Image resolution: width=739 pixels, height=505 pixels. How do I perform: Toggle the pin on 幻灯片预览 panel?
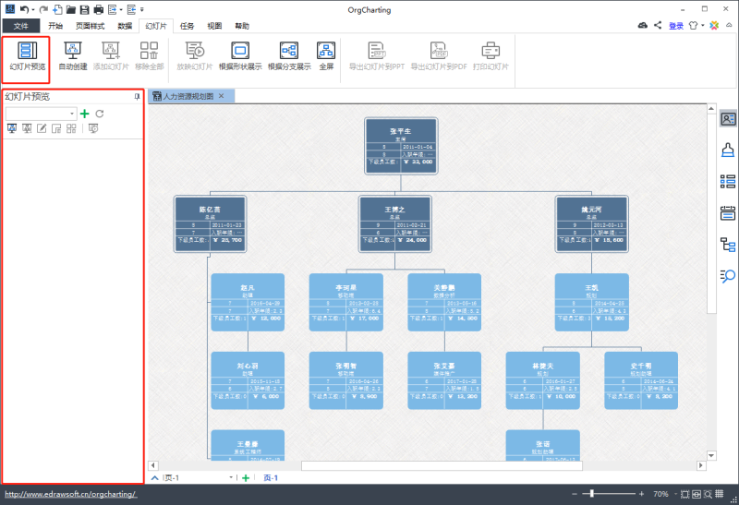137,97
